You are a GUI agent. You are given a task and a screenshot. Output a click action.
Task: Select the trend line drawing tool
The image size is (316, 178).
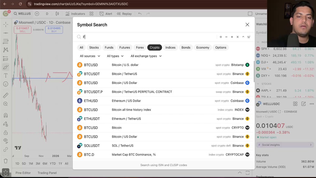[x=6, y=33]
